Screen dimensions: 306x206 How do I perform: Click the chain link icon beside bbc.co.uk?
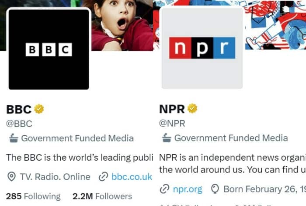tap(103, 177)
